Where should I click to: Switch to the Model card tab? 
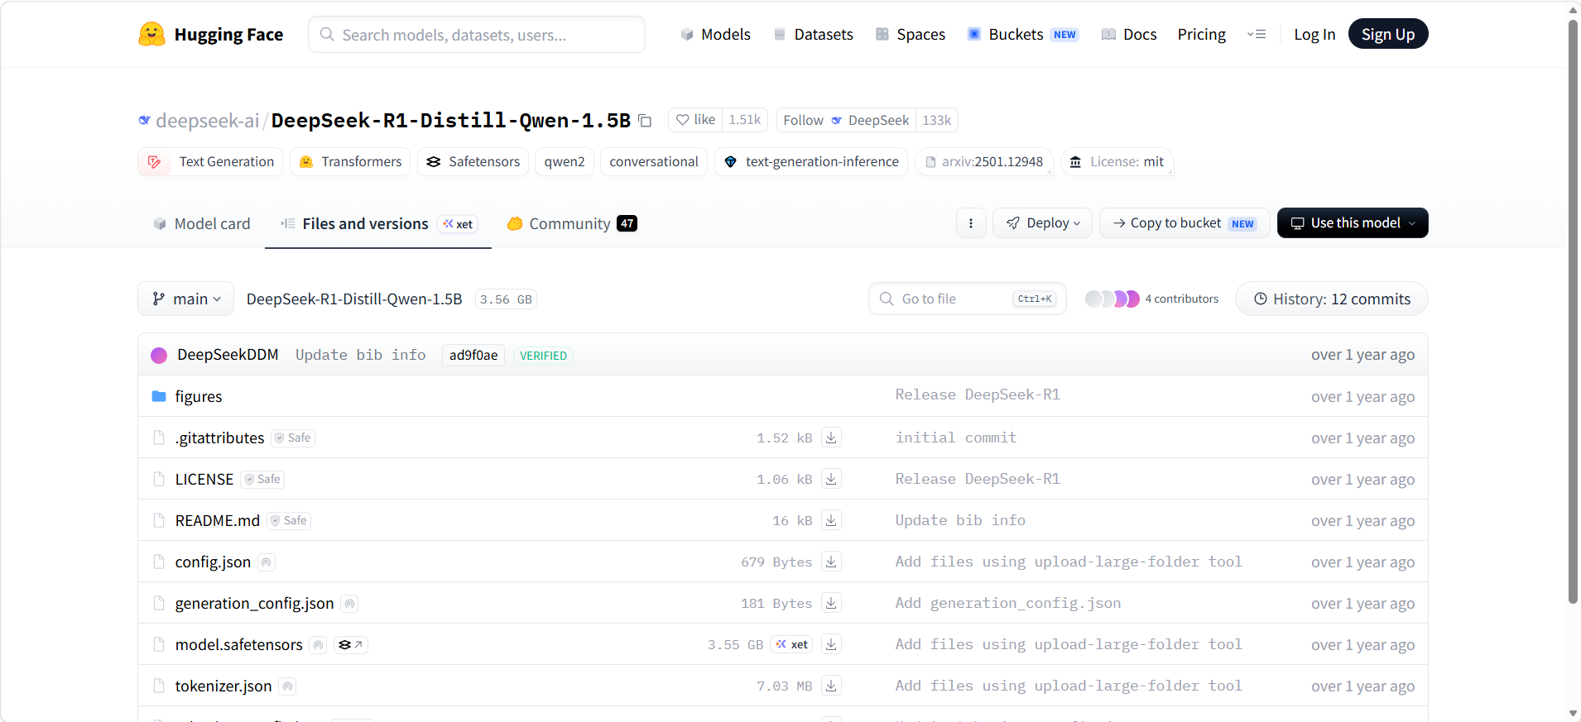201,223
